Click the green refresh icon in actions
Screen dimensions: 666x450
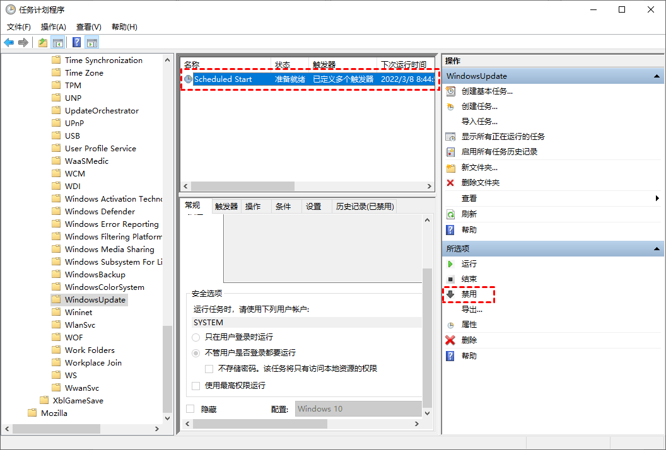(450, 214)
